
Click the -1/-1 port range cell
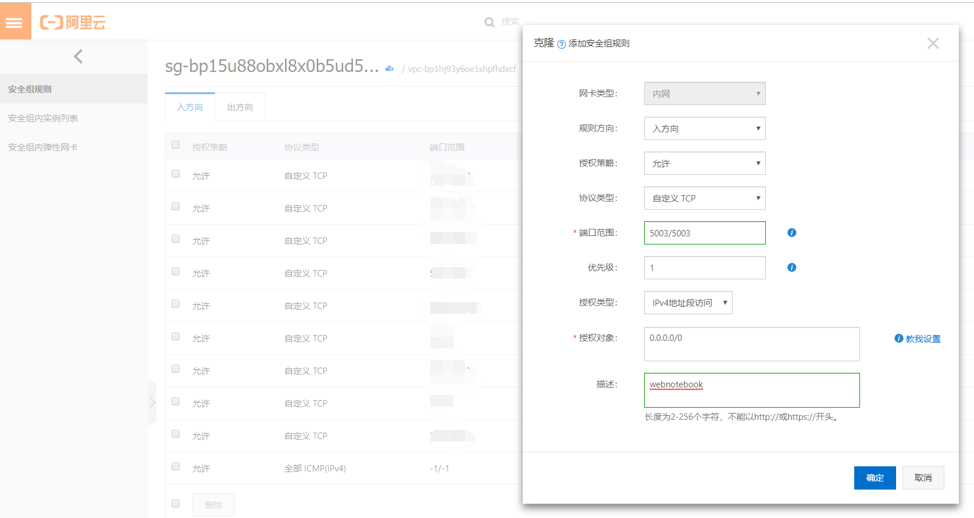pos(440,469)
